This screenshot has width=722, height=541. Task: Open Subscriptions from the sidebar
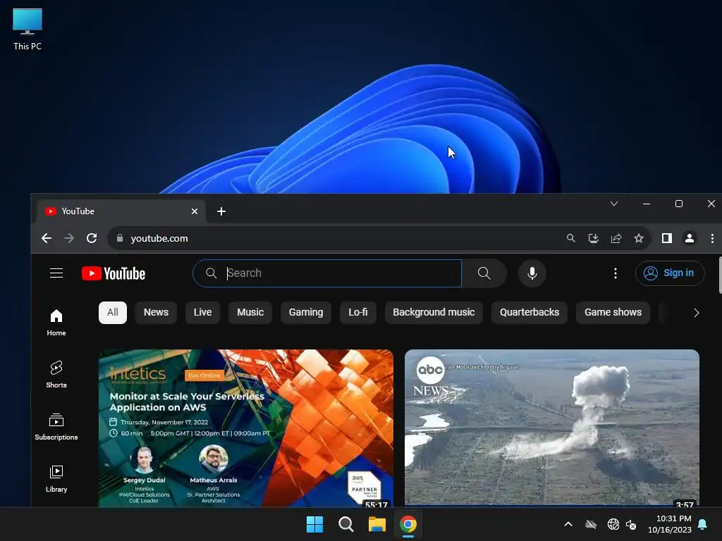56,427
